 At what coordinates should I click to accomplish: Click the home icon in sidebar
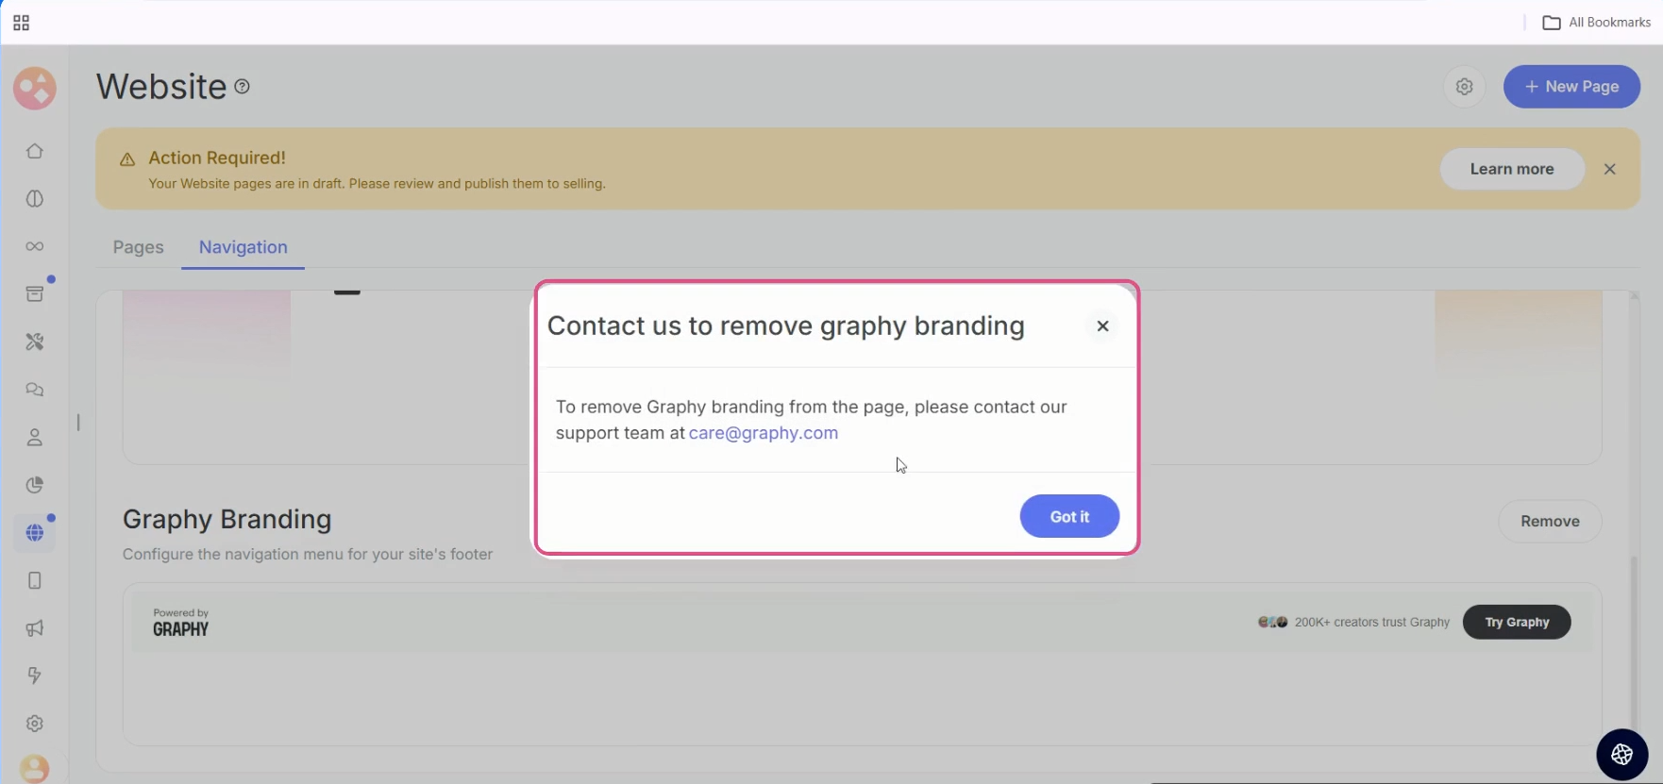[35, 151]
